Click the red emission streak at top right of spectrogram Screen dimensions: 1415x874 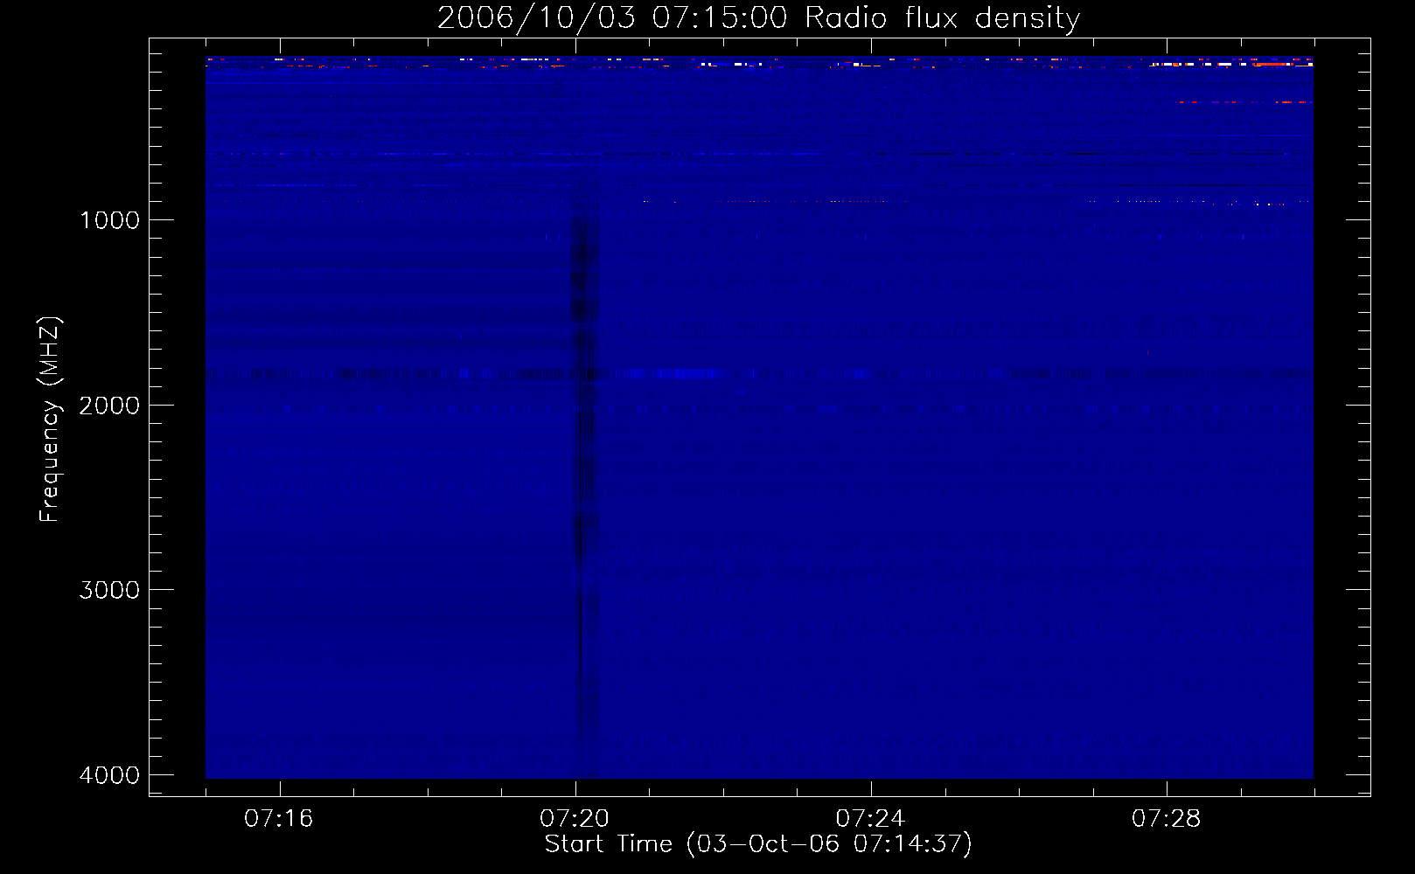(x=1272, y=64)
